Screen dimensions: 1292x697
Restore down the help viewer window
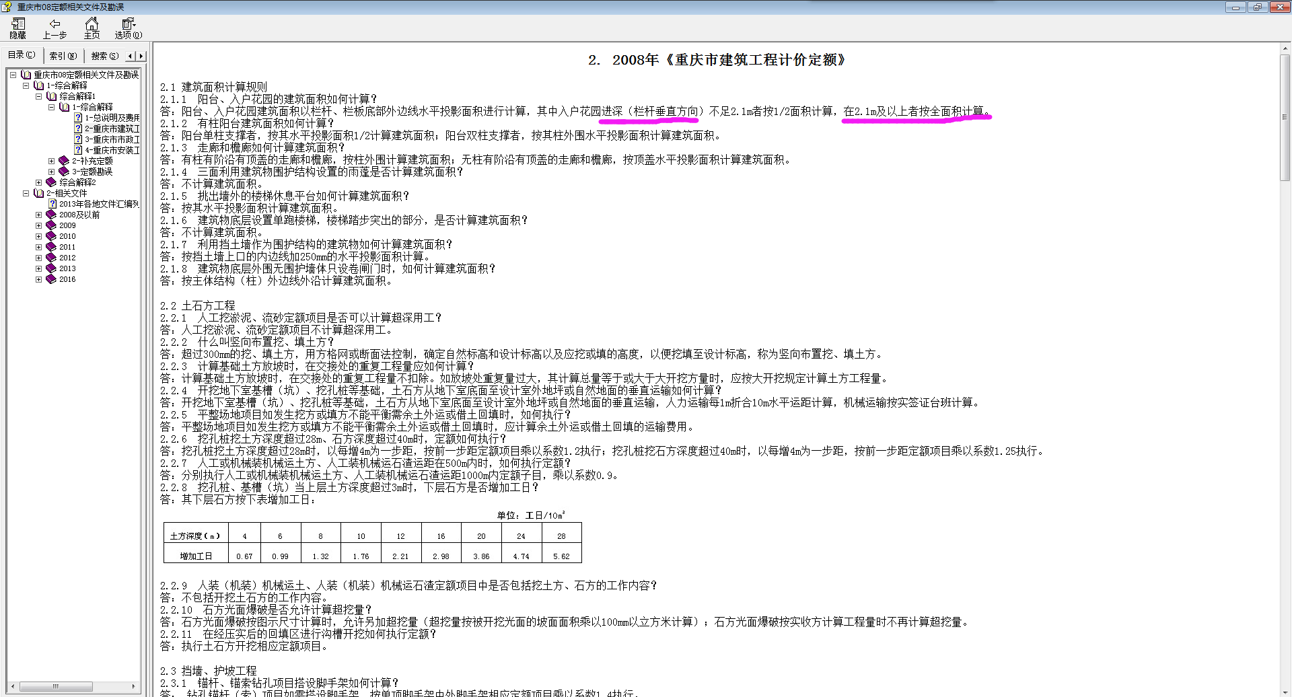1258,7
